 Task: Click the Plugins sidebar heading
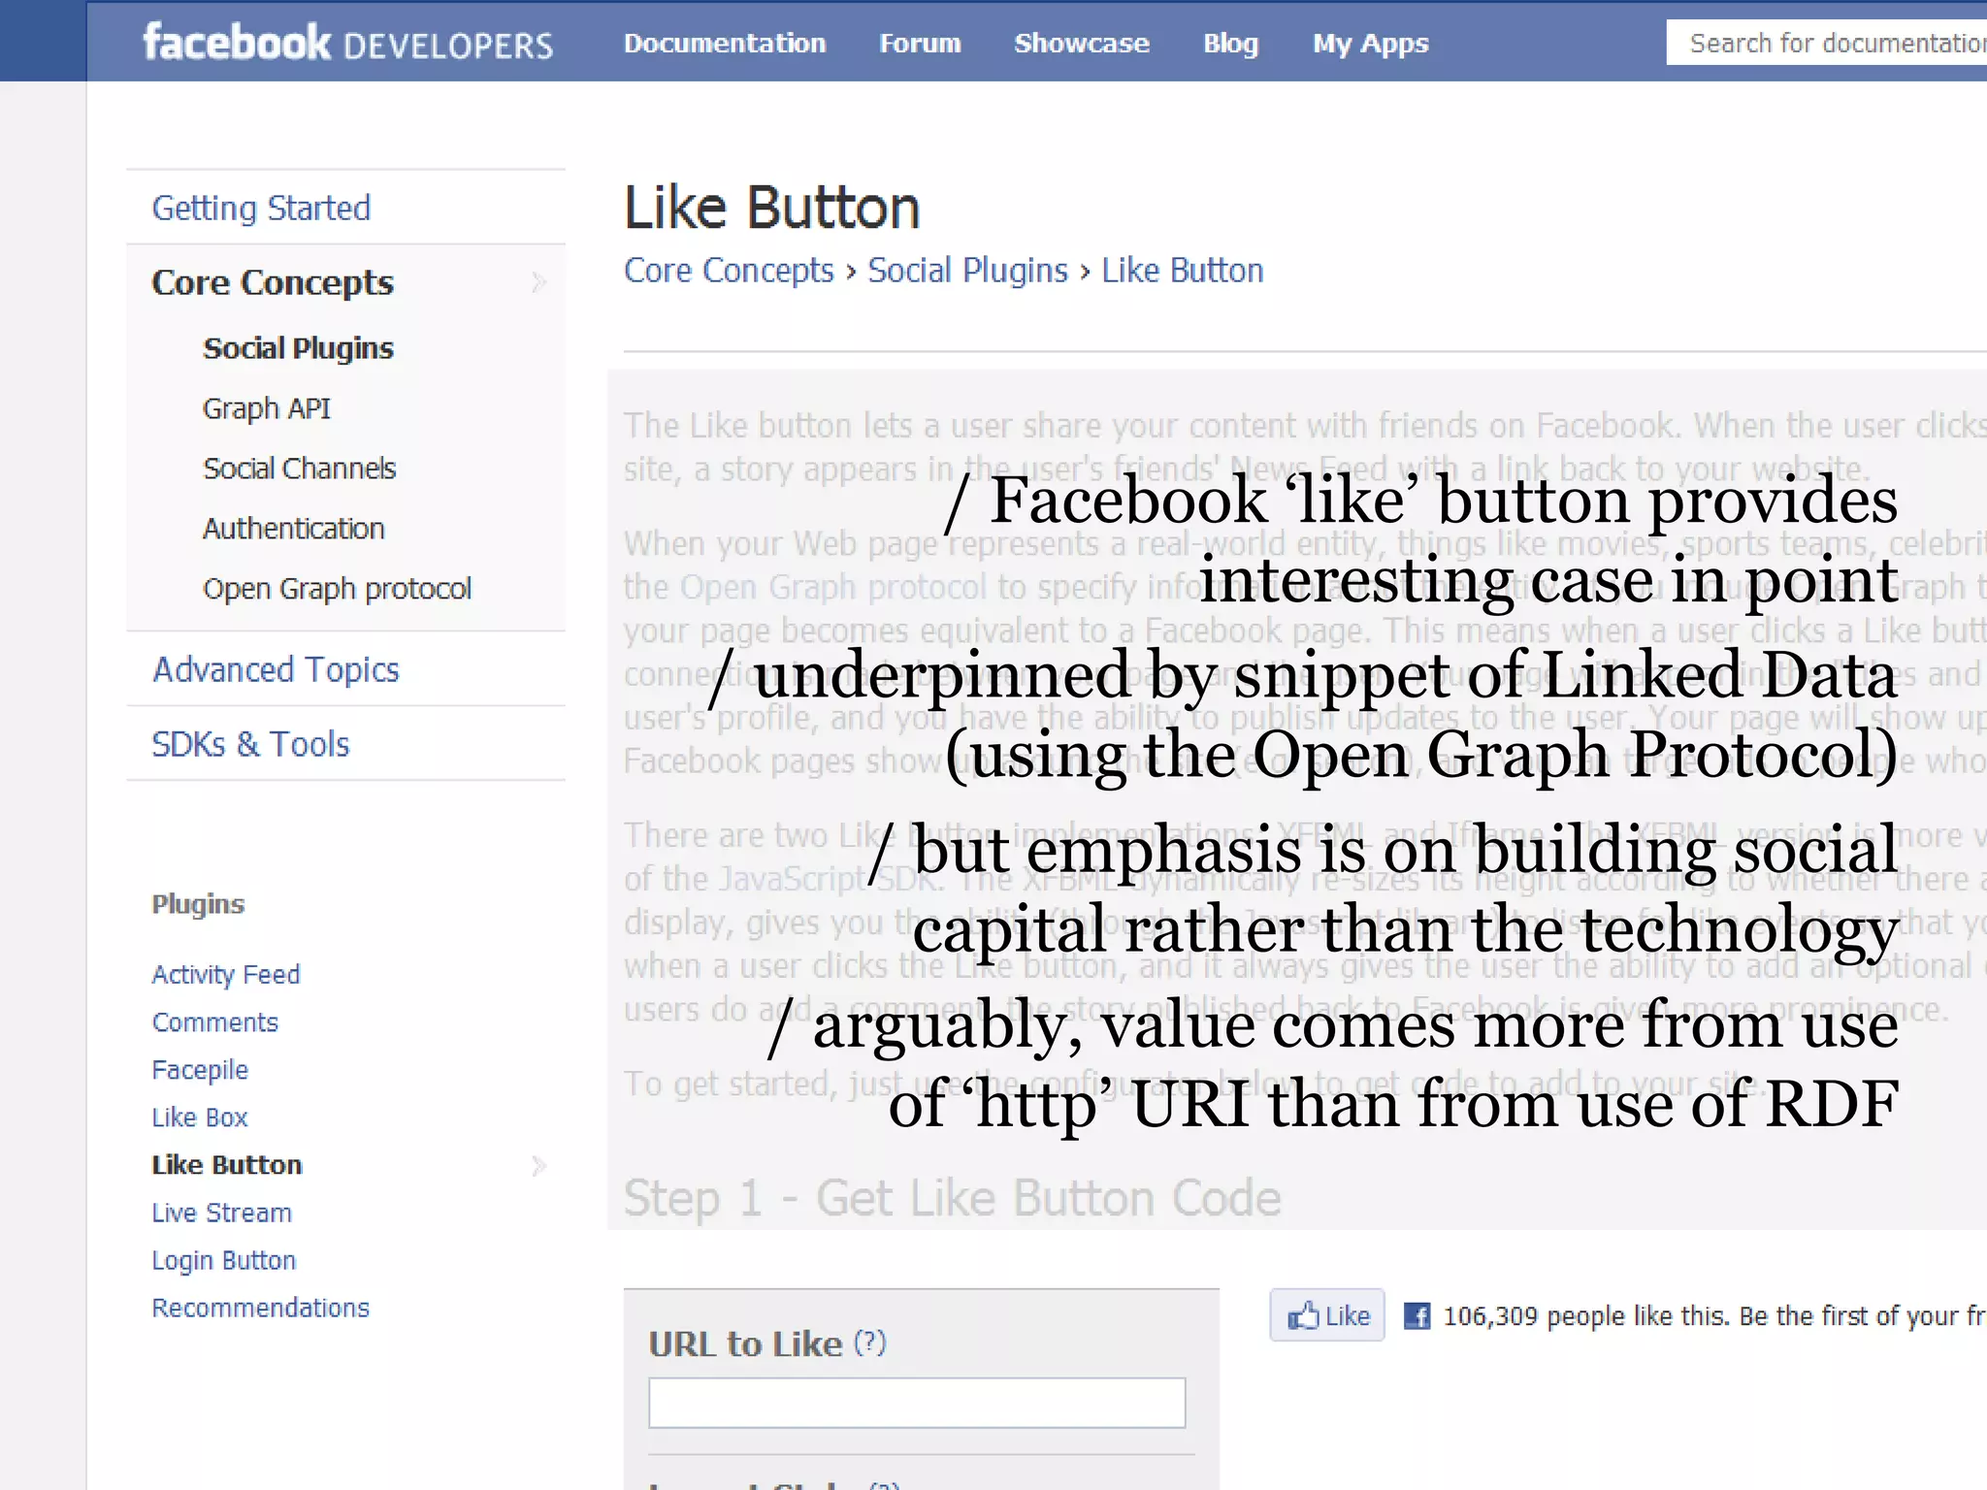click(198, 904)
